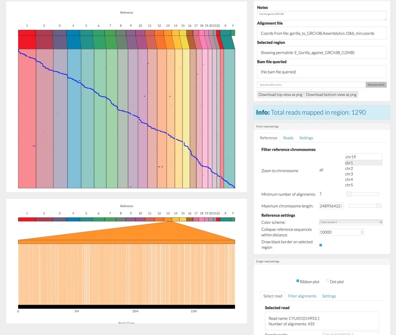Switch to the Select read tab

coord(273,296)
